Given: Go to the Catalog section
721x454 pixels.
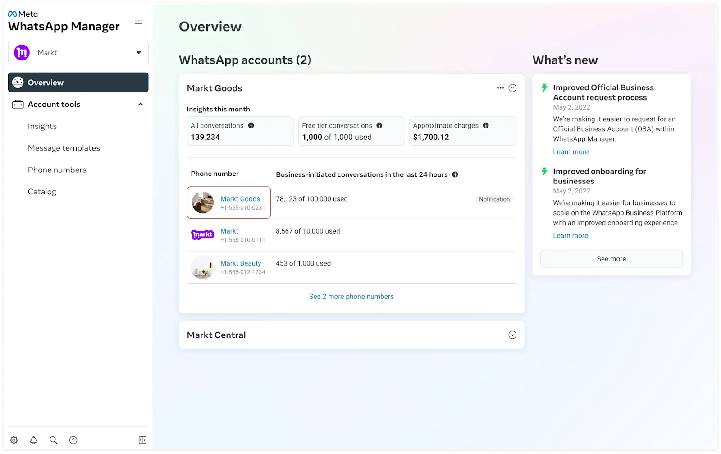Looking at the screenshot, I should 42,191.
